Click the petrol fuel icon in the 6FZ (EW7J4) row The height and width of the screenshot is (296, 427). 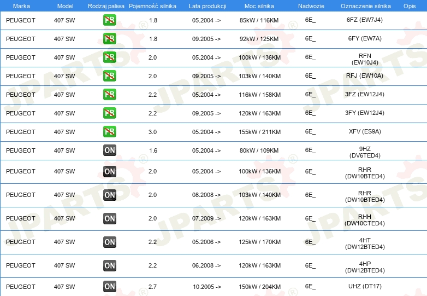tap(109, 20)
